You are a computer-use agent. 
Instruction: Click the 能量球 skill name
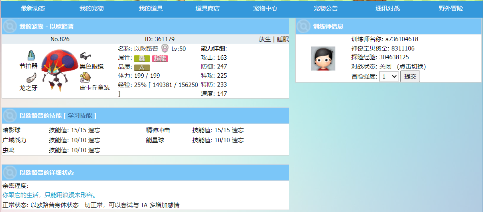(155, 140)
